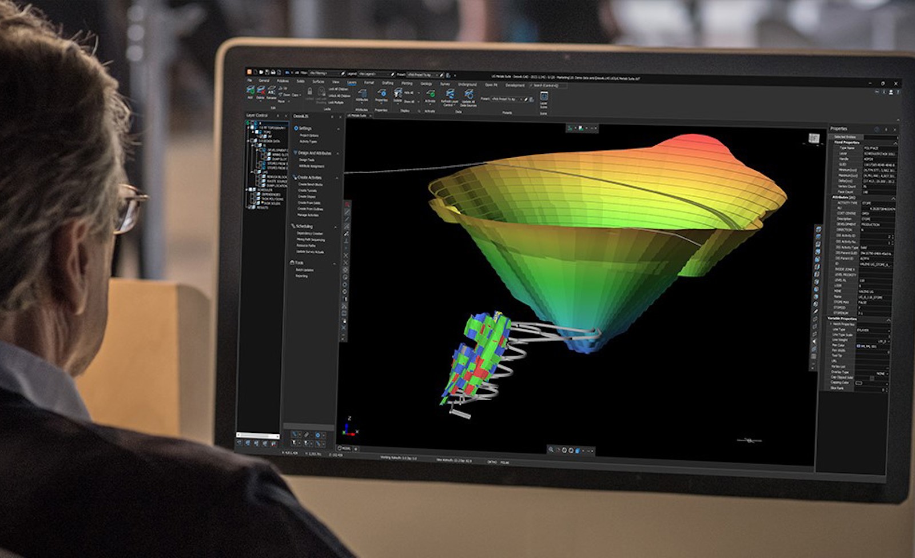Collapse the Scheduling section chevron

[336, 226]
